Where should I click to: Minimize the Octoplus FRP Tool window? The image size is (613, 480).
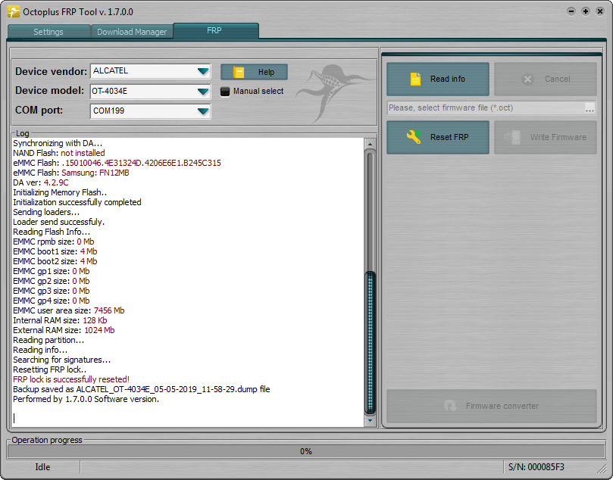pos(571,11)
